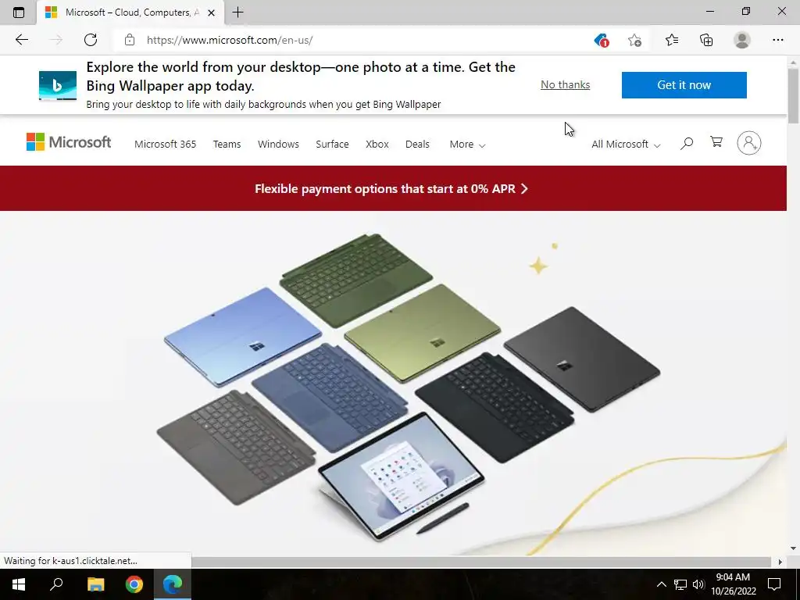
Task: Open Teams nav item
Action: (227, 145)
